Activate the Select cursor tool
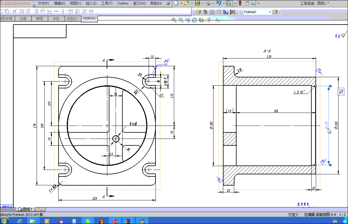 [x=229, y=3]
